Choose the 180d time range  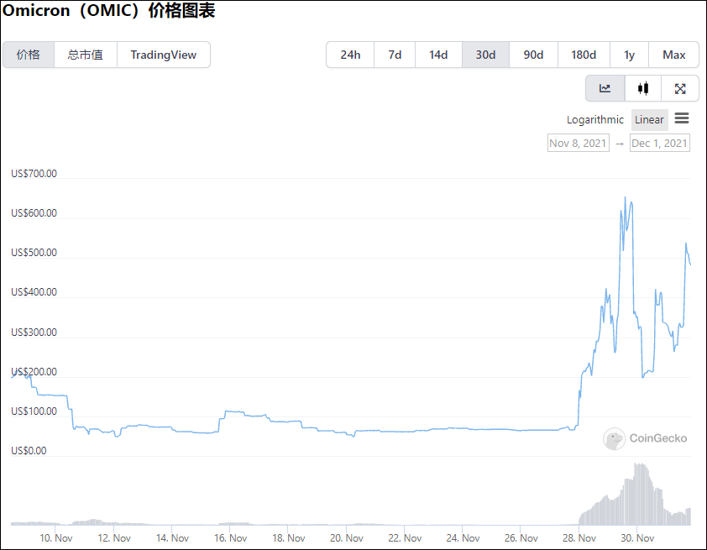pos(584,55)
